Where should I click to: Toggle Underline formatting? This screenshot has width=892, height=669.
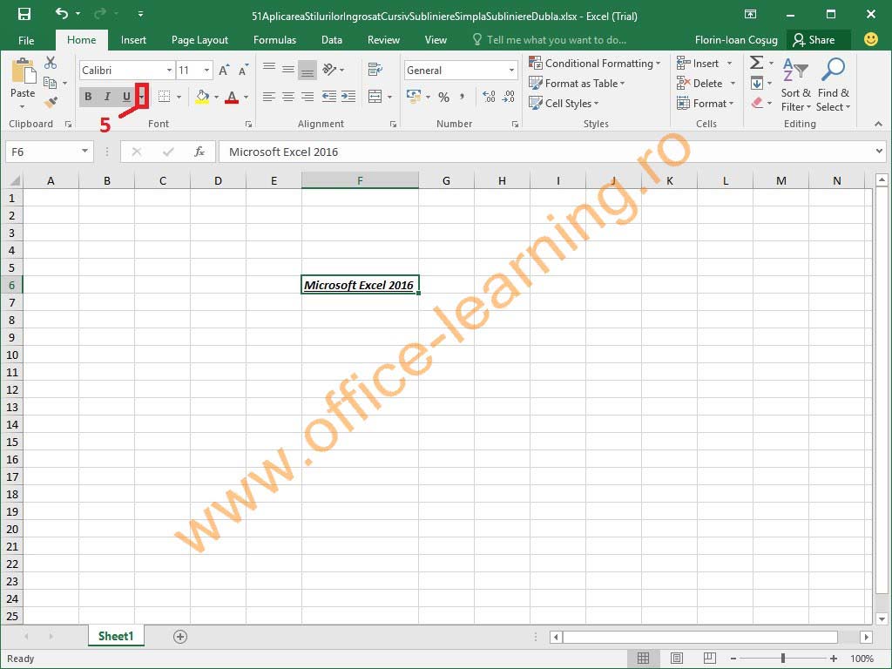point(126,97)
